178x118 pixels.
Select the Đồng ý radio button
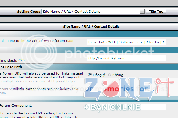pos(90,75)
